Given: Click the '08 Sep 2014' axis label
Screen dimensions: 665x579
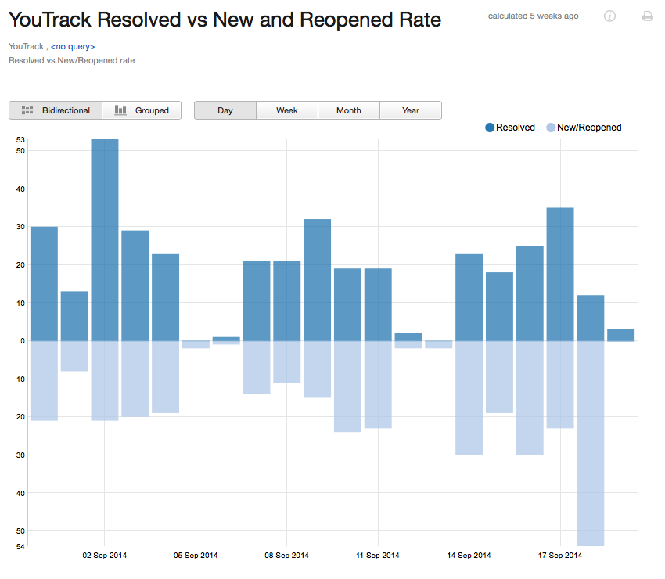Looking at the screenshot, I should 286,555.
